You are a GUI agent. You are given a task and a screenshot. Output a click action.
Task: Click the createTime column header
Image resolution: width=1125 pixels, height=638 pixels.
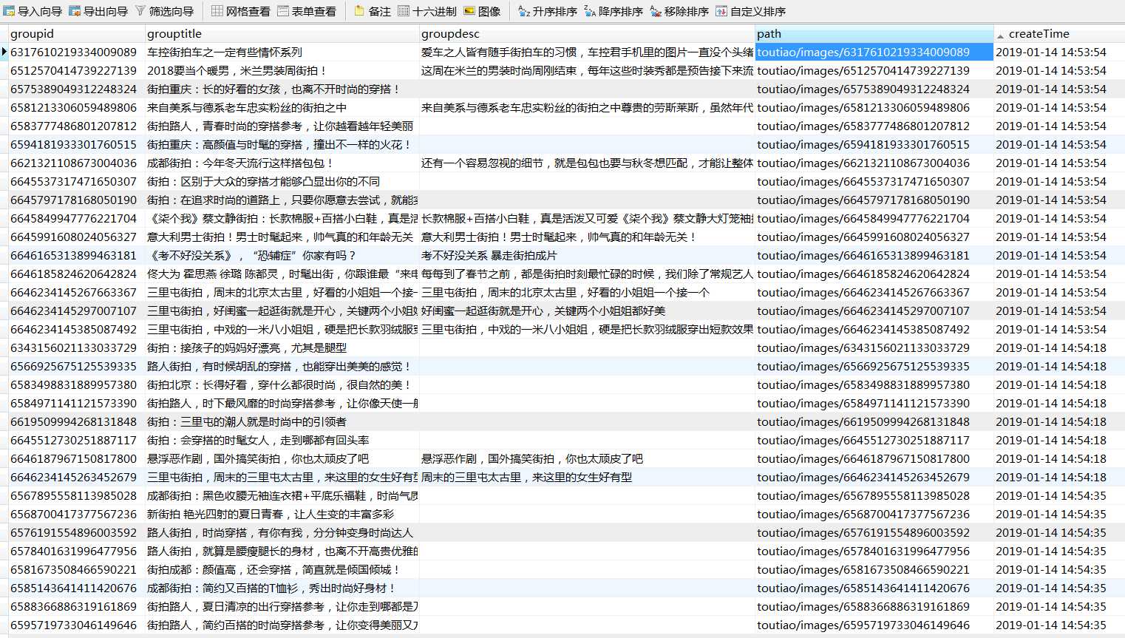1058,33
